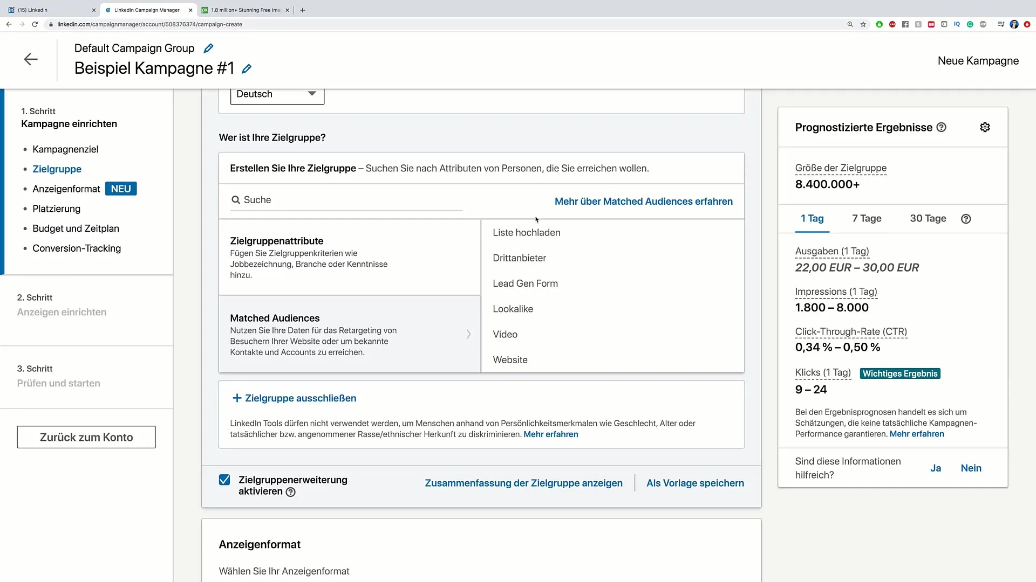Switch to 7 Tage forecast tab
The image size is (1036, 582).
point(867,219)
